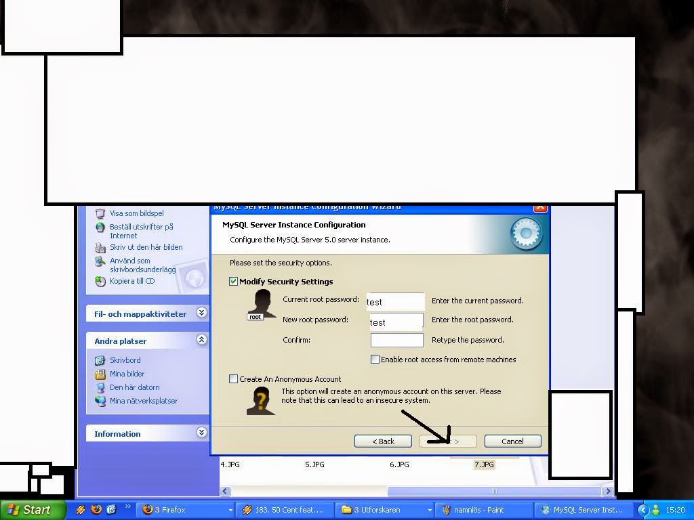Click the Mina bilder folder icon

[x=100, y=374]
